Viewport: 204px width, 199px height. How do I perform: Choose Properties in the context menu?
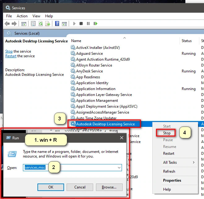[172, 180]
